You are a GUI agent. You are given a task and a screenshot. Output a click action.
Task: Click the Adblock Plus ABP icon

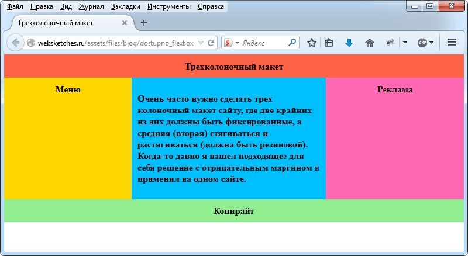[422, 43]
